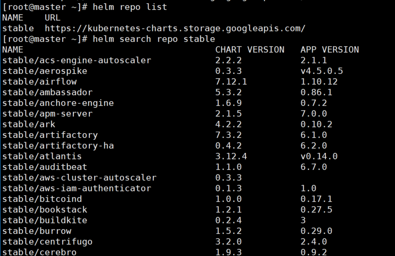Click chart version 7.12.1 of airflow

[x=231, y=82]
